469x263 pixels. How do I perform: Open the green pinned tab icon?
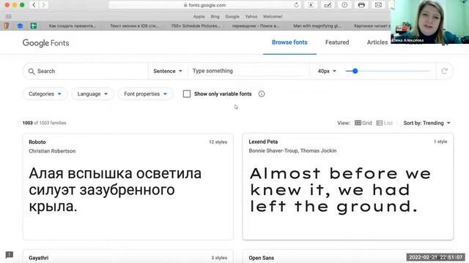coord(34,26)
